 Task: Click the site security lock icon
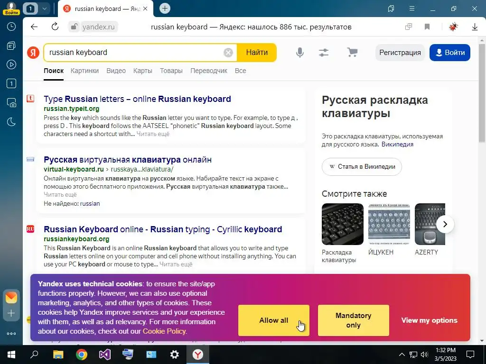(x=74, y=27)
